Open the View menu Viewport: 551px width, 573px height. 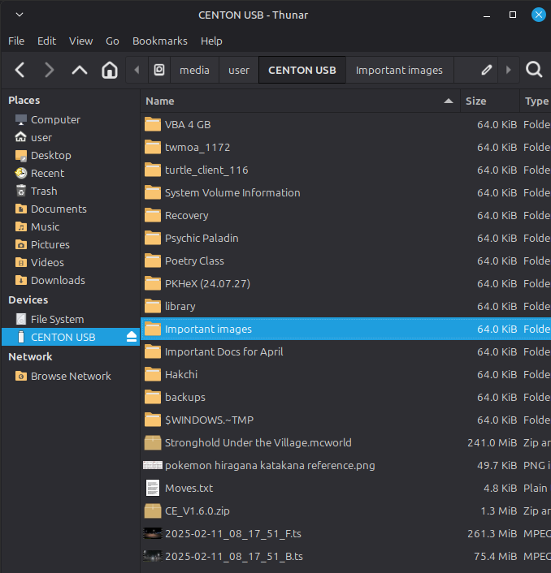tap(80, 41)
